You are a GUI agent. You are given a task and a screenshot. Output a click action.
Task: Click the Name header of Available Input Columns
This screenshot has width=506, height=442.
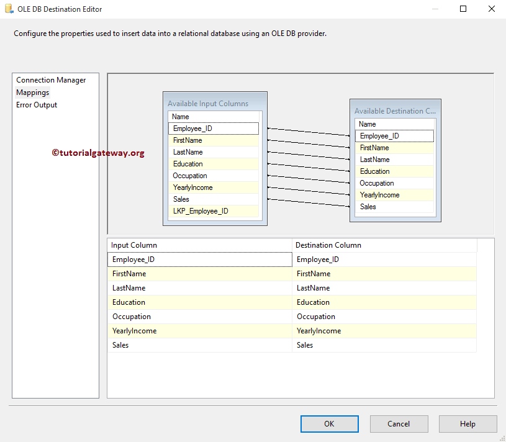(214, 116)
